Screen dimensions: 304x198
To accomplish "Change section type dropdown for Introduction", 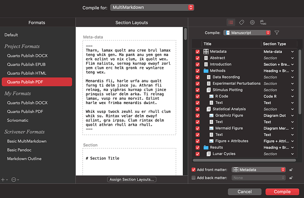I will (x=292, y=64).
